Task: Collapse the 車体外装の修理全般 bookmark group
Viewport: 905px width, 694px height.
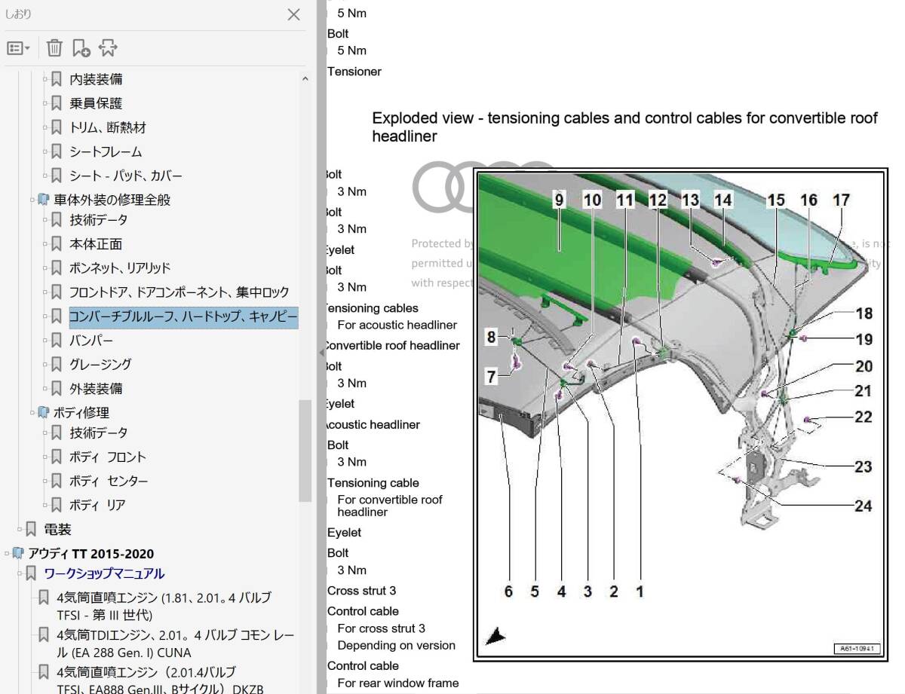Action: click(32, 200)
